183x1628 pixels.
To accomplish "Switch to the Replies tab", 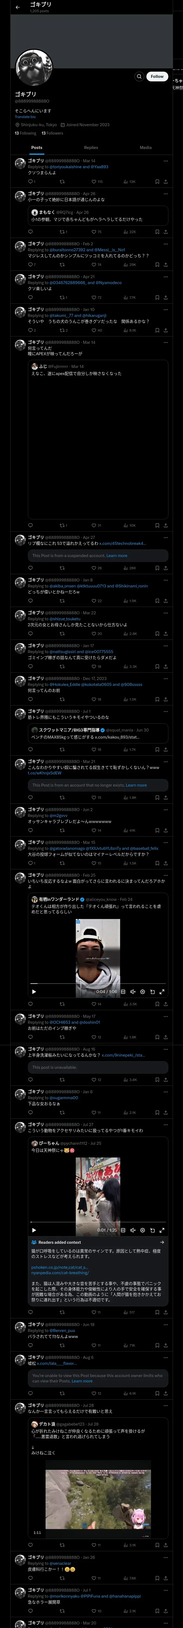I will pyautogui.click(x=91, y=147).
